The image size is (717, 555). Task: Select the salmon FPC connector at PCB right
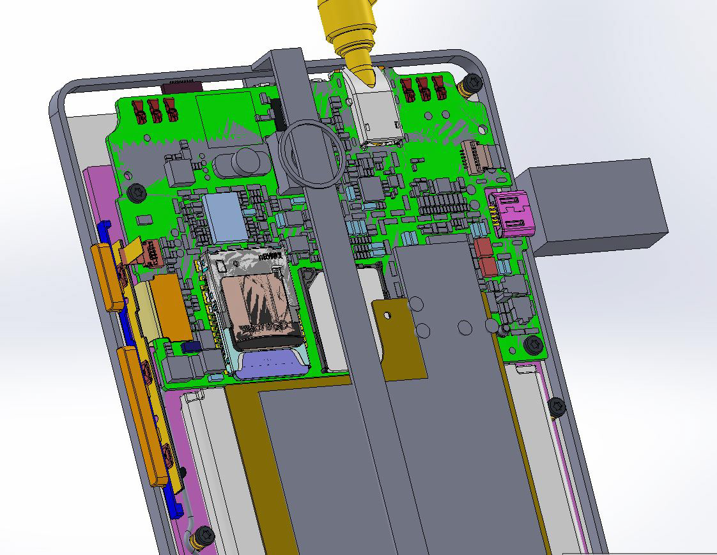click(477, 156)
